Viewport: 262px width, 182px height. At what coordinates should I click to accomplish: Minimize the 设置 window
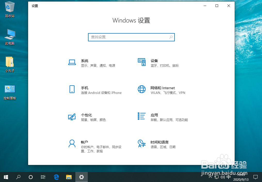point(205,6)
